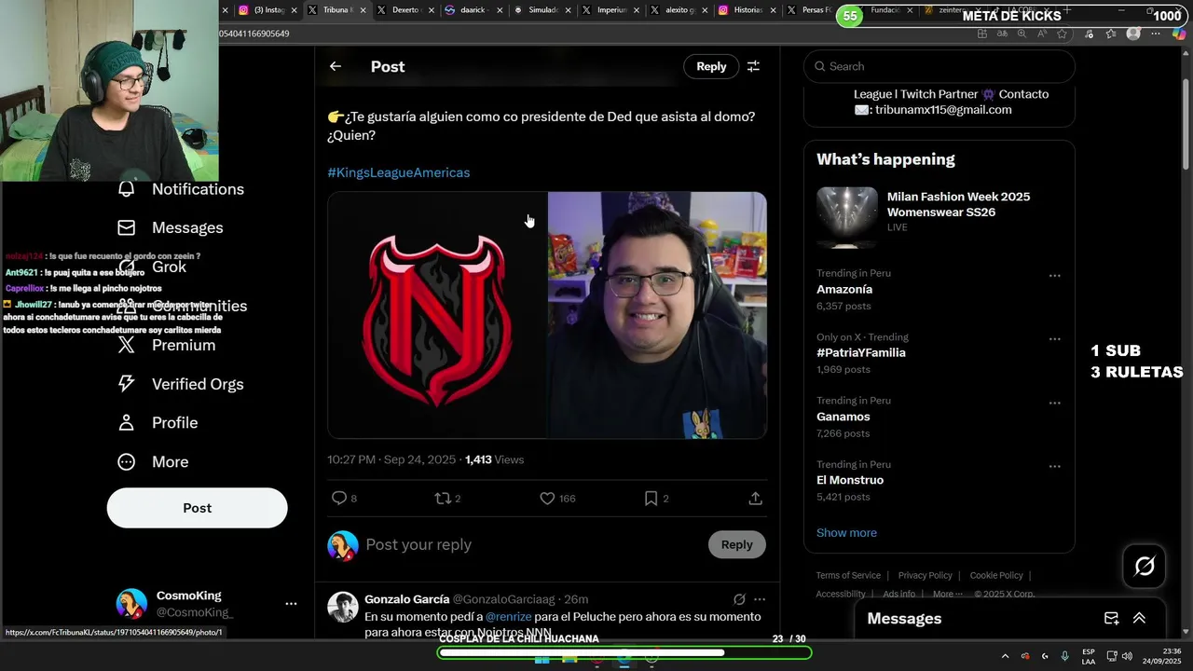Screen dimensions: 1193x671
Task: Open more options for El Monstruo trend
Action: coord(1055,466)
